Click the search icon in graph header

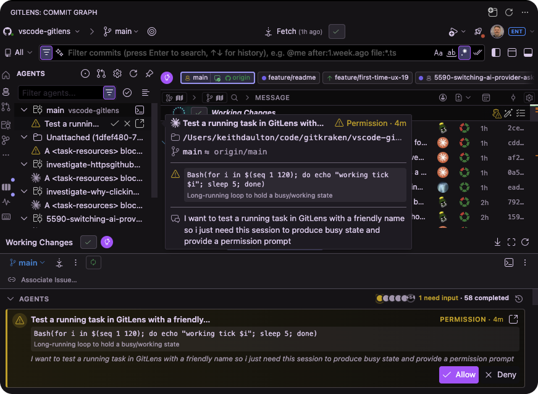pos(234,98)
